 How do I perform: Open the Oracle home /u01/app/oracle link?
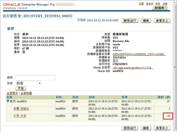(133, 68)
